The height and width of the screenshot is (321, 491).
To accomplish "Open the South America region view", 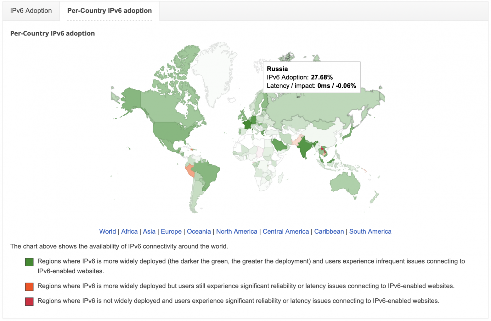I will tap(370, 231).
